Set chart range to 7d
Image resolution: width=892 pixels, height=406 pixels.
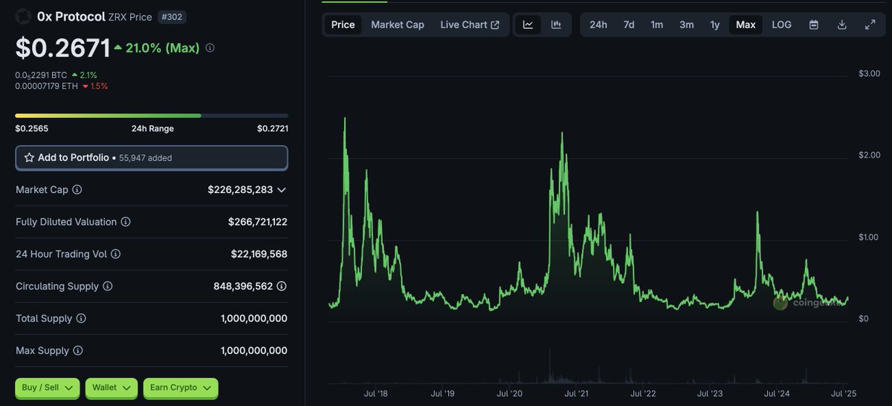629,24
